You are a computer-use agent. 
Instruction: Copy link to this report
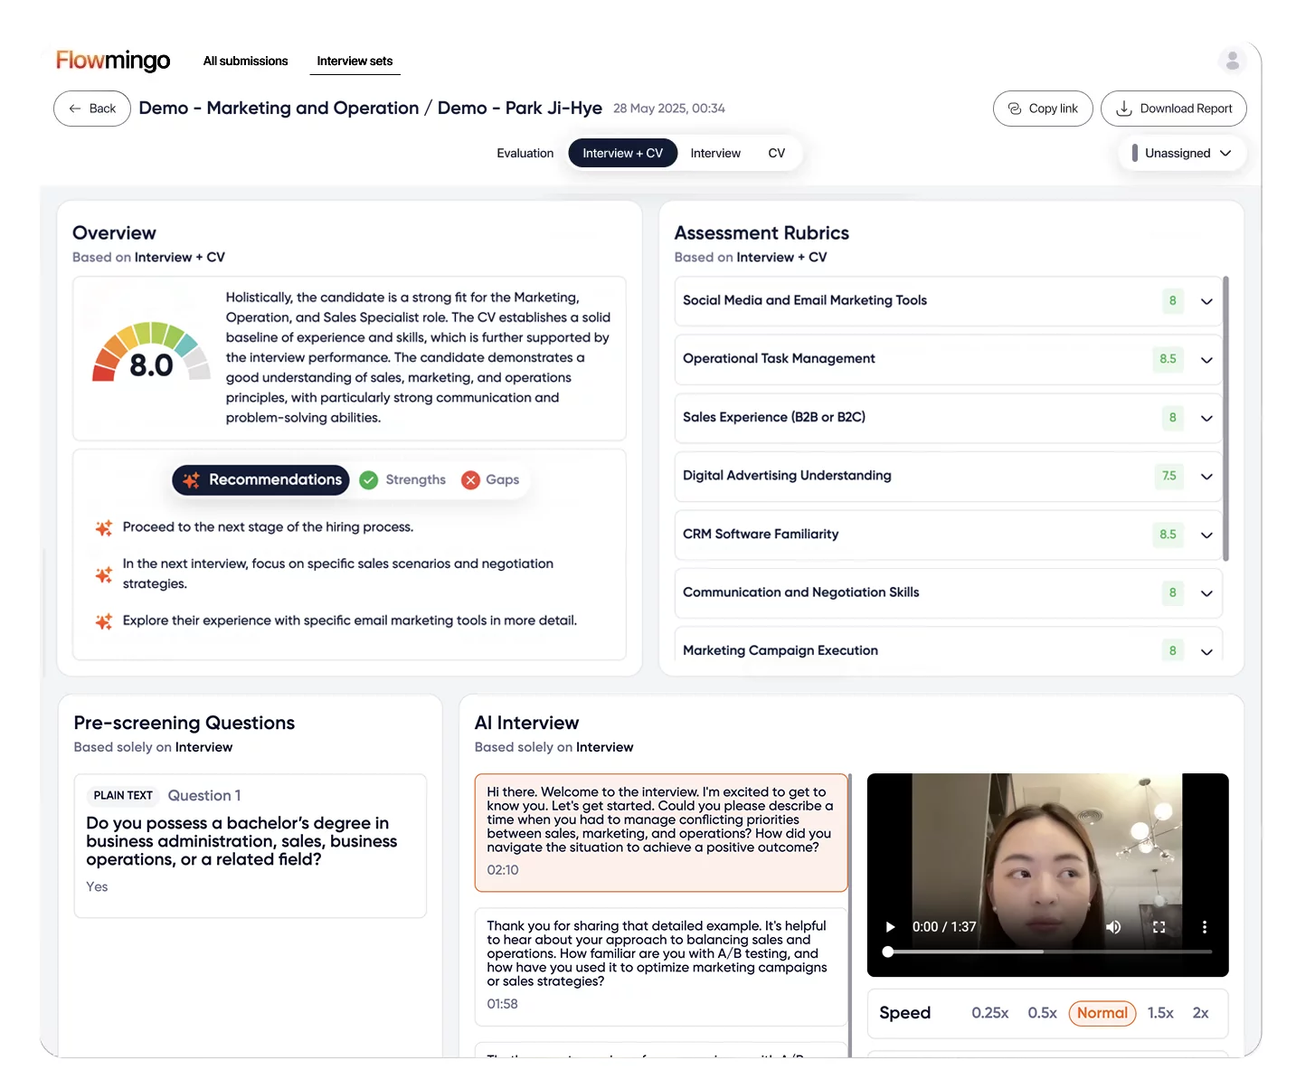pos(1043,109)
